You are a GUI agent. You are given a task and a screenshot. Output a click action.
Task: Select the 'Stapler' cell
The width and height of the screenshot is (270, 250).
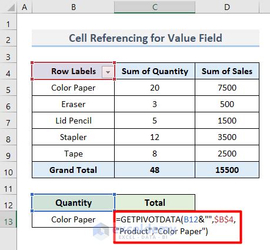(74, 137)
